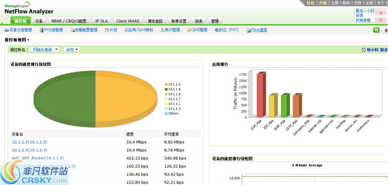Image resolution: width=388 pixels, height=185 pixels.
Task: Click the 许可管理 key icon
Action: 189,30
